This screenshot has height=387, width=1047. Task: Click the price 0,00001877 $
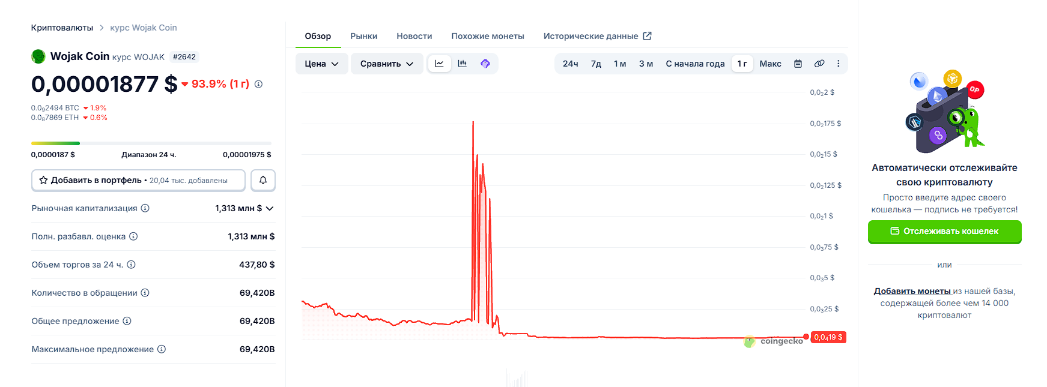(105, 84)
